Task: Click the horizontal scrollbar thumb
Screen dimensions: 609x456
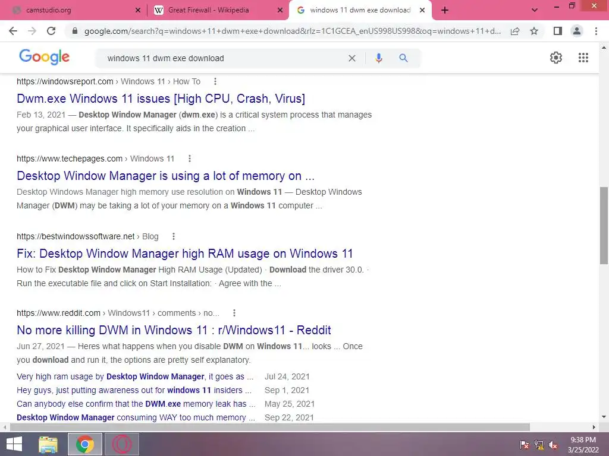Action: pos(270,427)
